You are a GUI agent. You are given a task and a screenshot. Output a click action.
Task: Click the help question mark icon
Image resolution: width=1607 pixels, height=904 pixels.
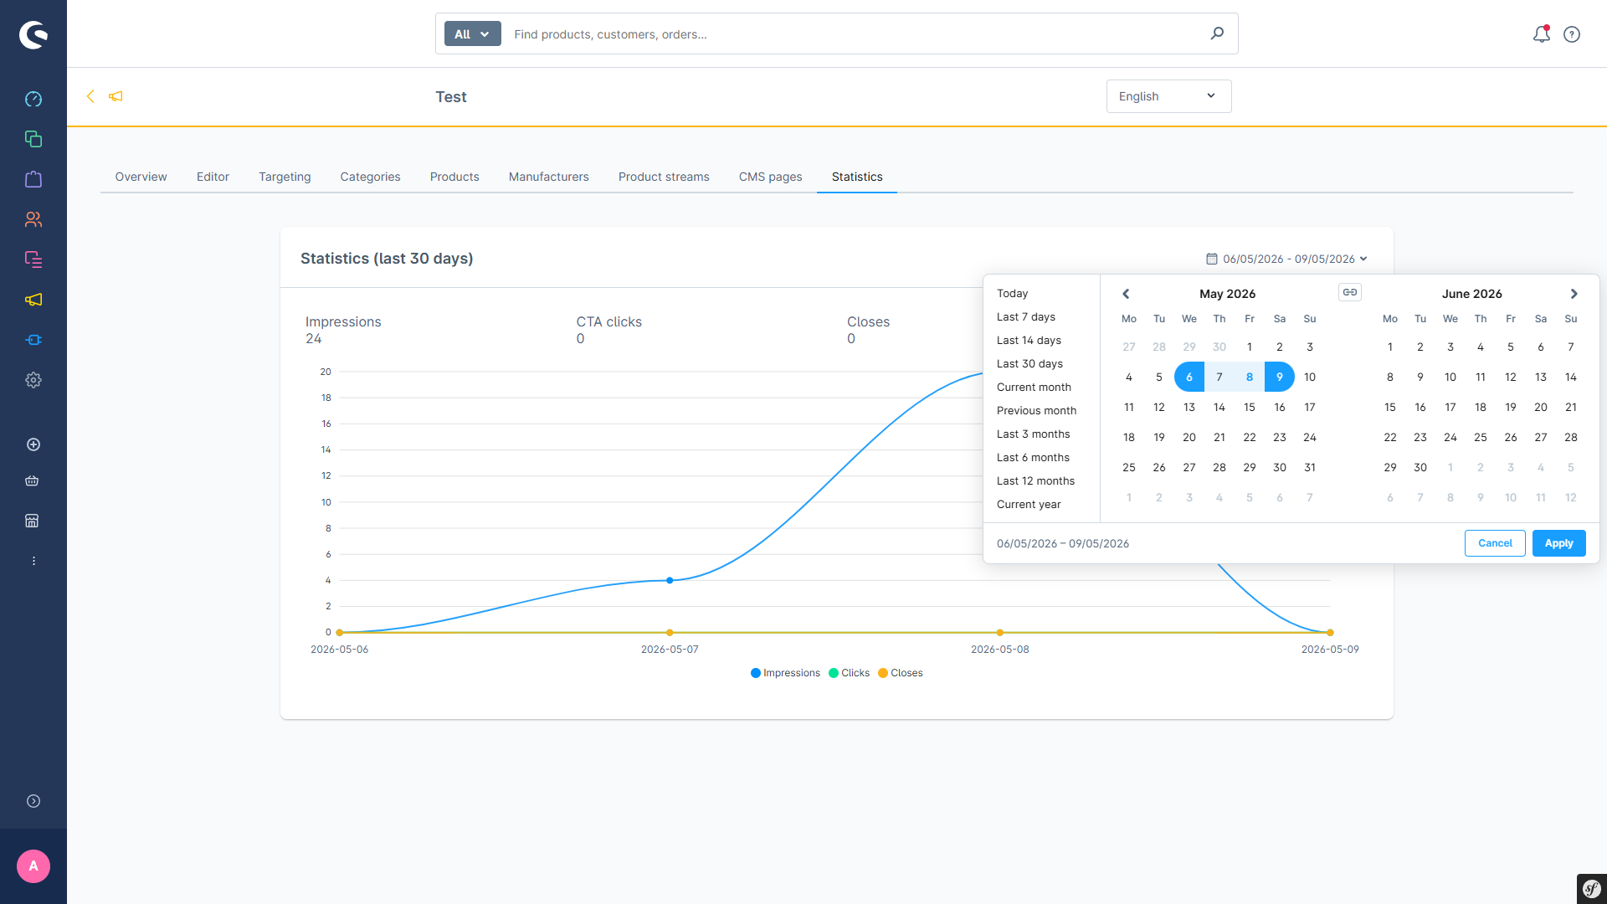pos(1572,34)
